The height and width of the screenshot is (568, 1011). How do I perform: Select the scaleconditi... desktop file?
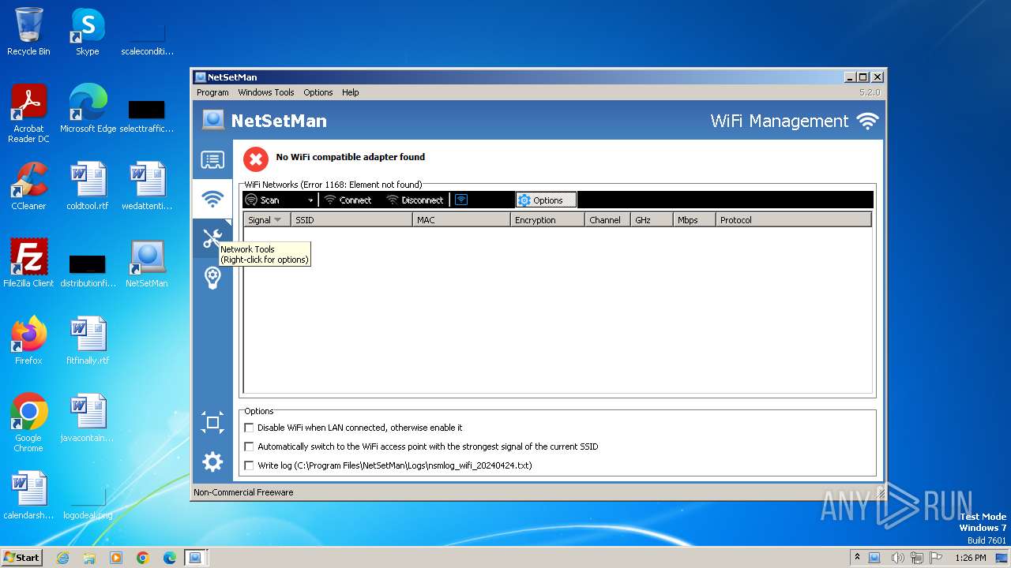click(147, 36)
